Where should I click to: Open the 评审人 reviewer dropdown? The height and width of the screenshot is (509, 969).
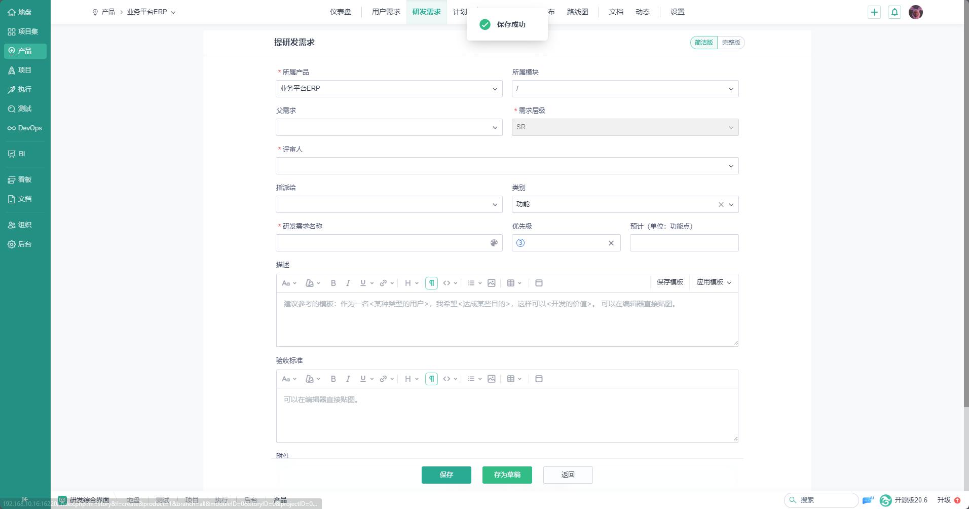(x=507, y=166)
